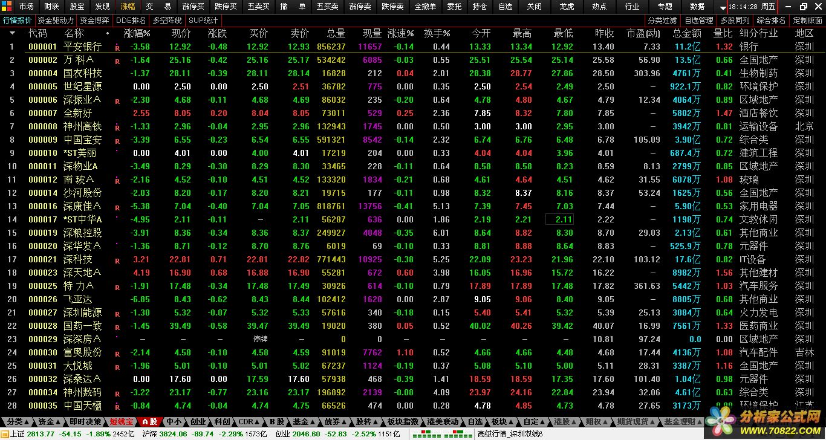Expand the 港股 bottom tab menu

565,421
